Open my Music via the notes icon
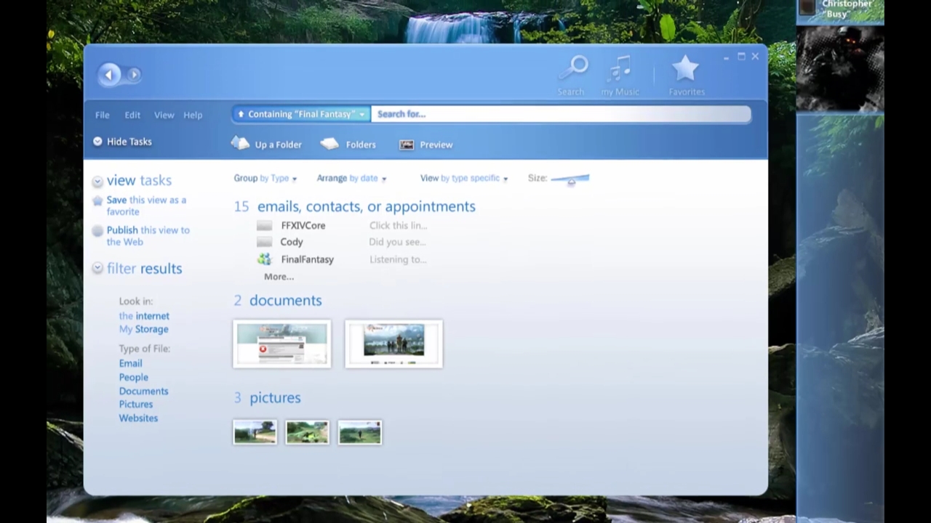 pyautogui.click(x=620, y=68)
